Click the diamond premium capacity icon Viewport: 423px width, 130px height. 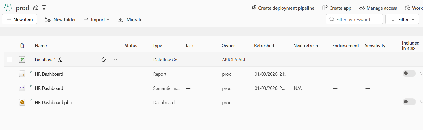44,8
